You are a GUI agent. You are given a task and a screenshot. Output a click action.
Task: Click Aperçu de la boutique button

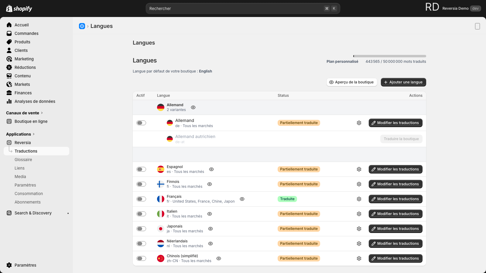pyautogui.click(x=352, y=82)
